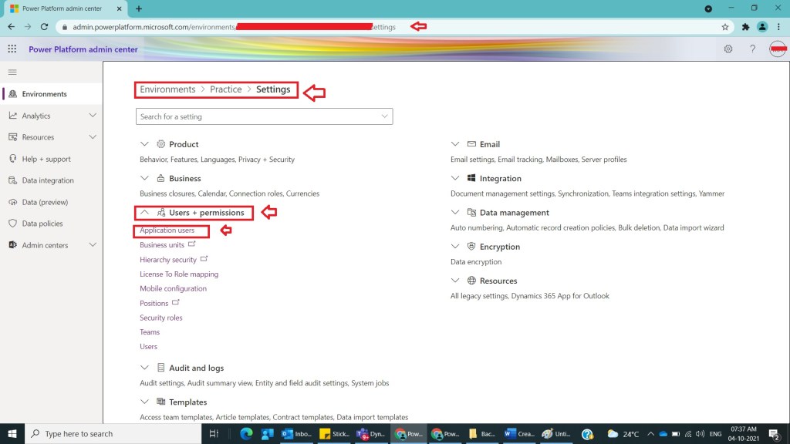Image resolution: width=790 pixels, height=444 pixels.
Task: Open the app launcher waffle icon
Action: (12, 49)
